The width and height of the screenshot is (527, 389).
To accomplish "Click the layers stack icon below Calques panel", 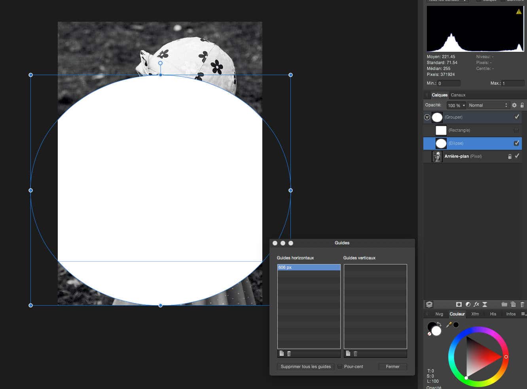I will point(429,304).
